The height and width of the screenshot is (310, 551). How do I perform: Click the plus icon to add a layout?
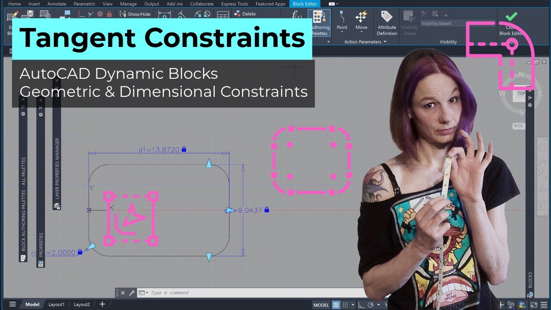[102, 304]
